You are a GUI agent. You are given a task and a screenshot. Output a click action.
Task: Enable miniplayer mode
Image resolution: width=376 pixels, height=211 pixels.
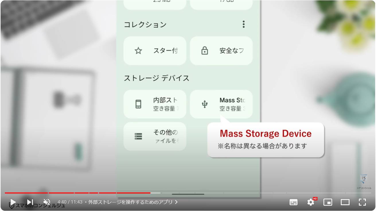pyautogui.click(x=328, y=202)
